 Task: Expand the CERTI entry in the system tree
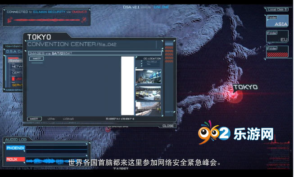point(17,73)
